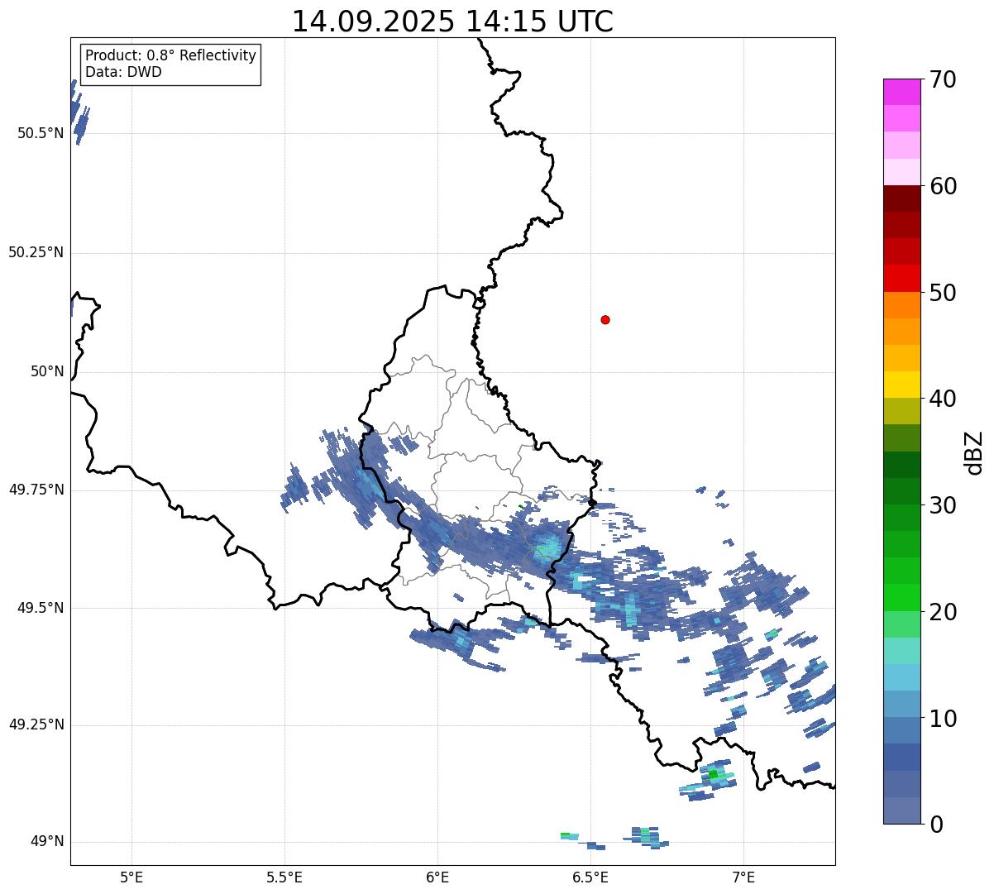
Task: Click the Product 0.8° Reflectivity info box
Action: pyautogui.click(x=170, y=65)
